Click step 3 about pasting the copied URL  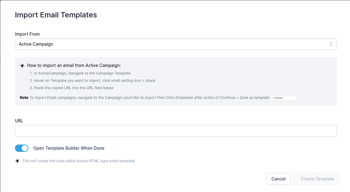coord(74,88)
